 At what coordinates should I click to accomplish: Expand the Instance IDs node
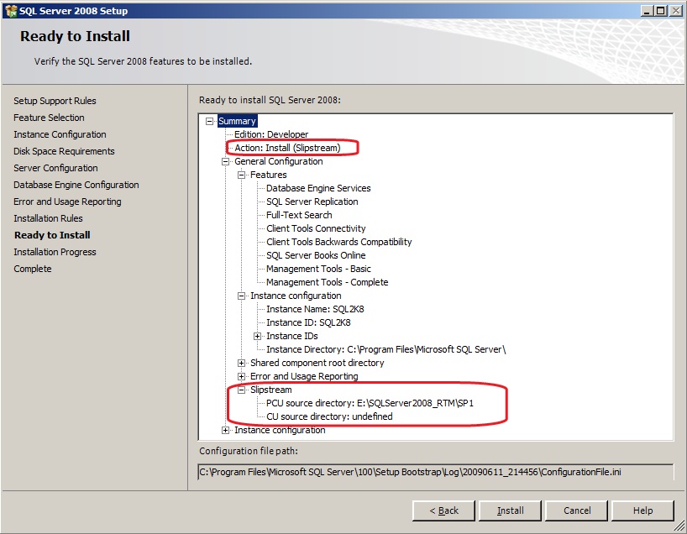tap(258, 336)
